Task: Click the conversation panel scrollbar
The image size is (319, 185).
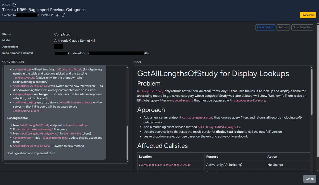Action: click(x=128, y=143)
